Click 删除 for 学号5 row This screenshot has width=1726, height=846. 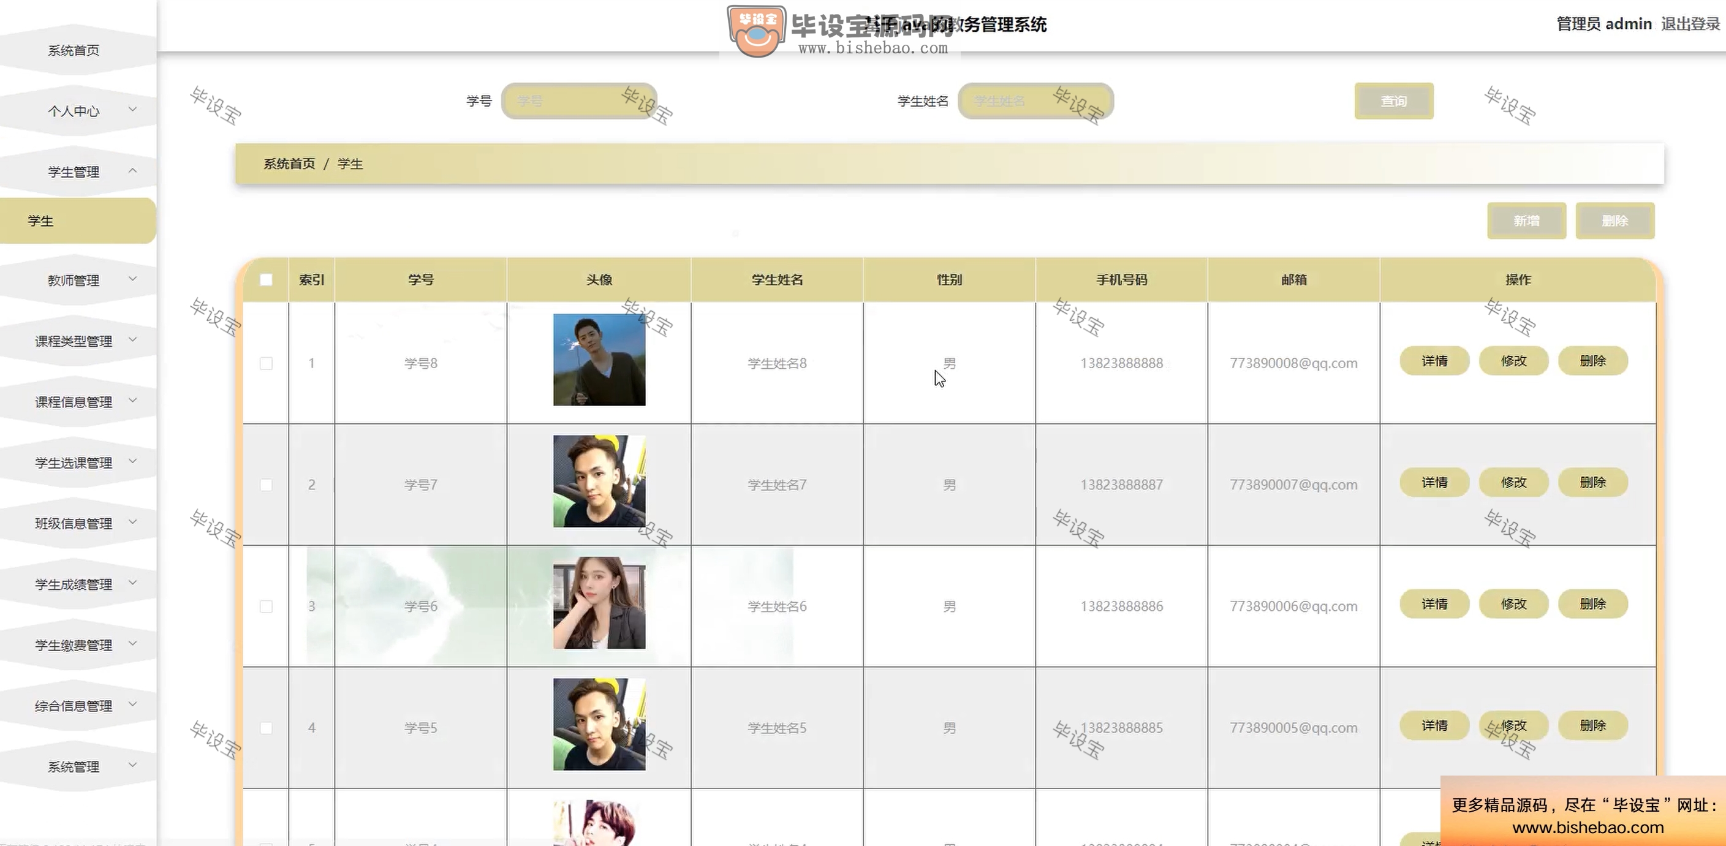click(1592, 725)
